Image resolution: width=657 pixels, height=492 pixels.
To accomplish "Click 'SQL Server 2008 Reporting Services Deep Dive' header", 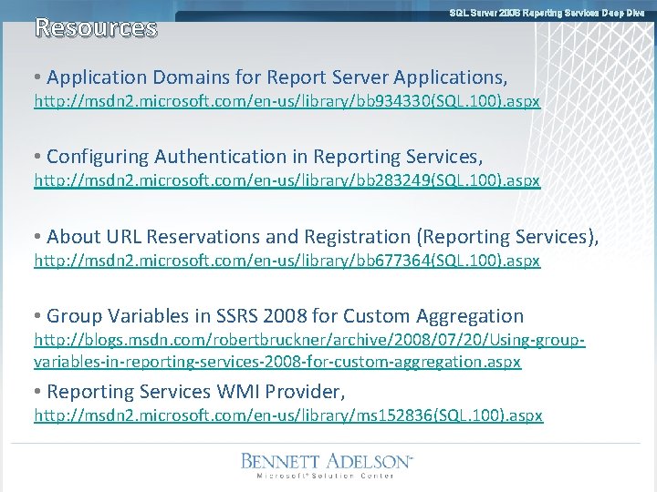I will pyautogui.click(x=547, y=13).
